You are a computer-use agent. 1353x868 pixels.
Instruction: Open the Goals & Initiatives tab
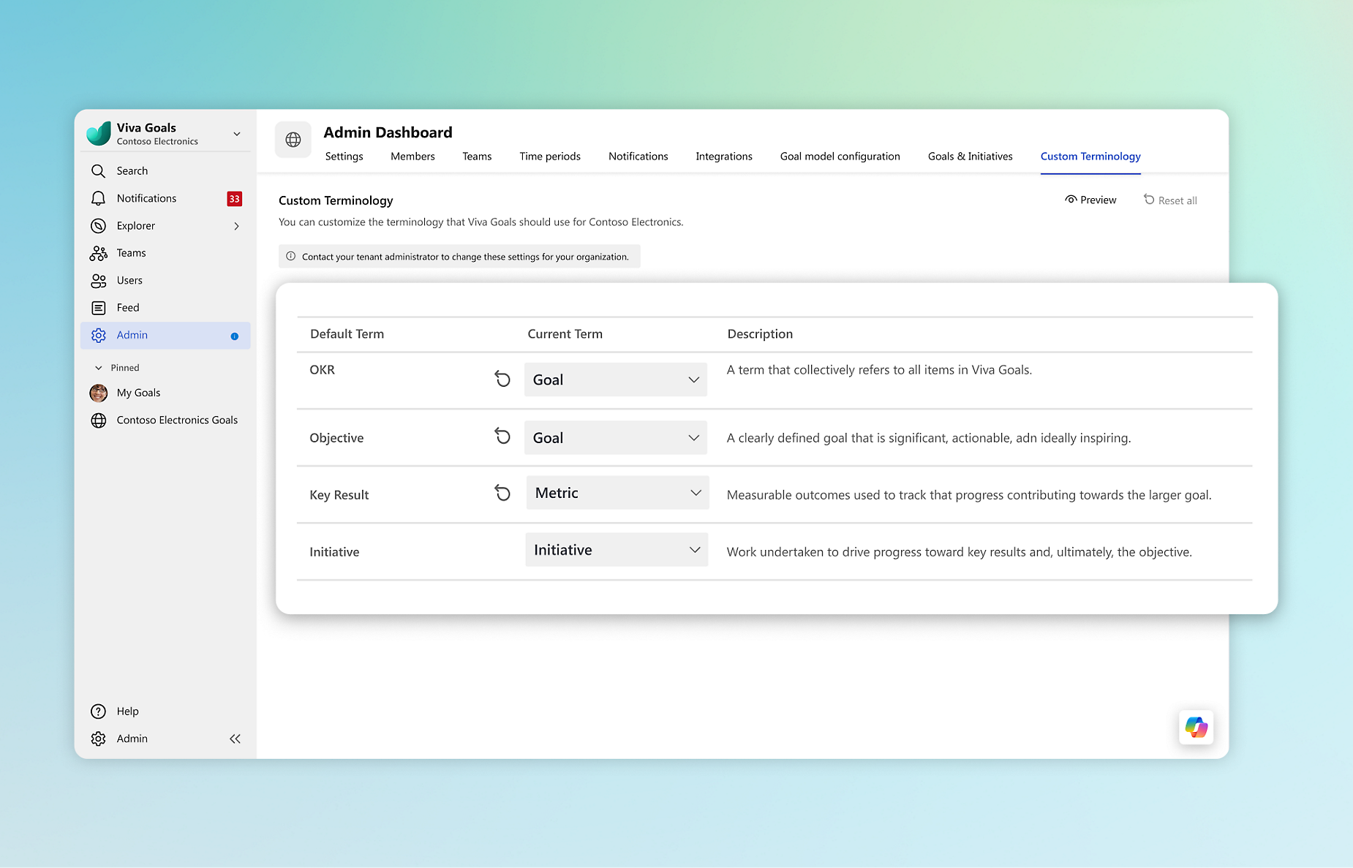970,156
